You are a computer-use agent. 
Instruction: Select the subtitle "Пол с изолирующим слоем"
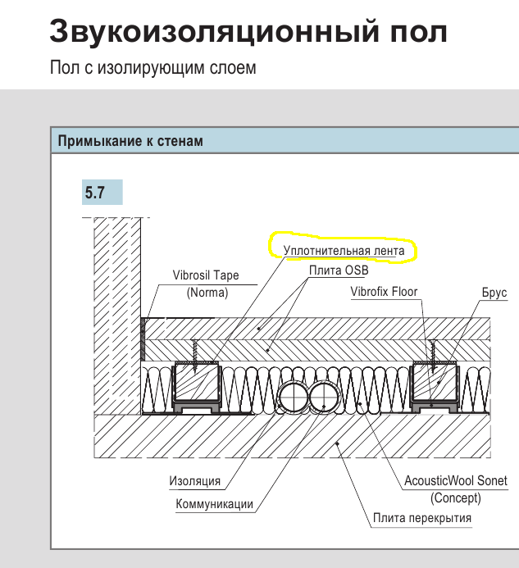[x=153, y=68]
